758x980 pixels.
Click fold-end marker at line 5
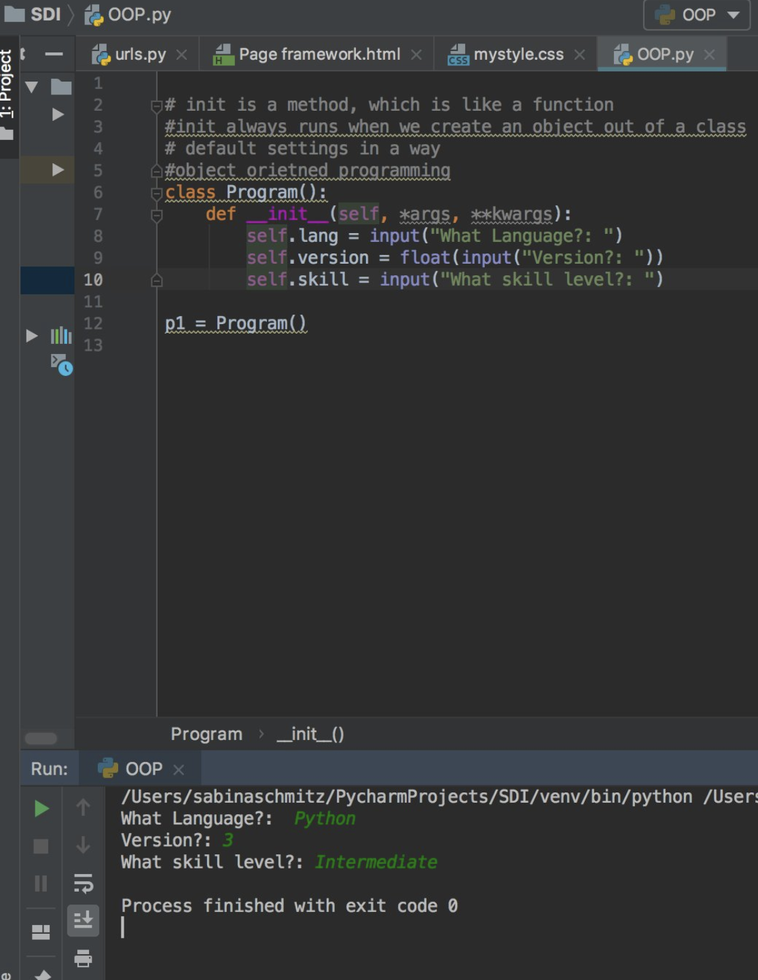coord(156,171)
